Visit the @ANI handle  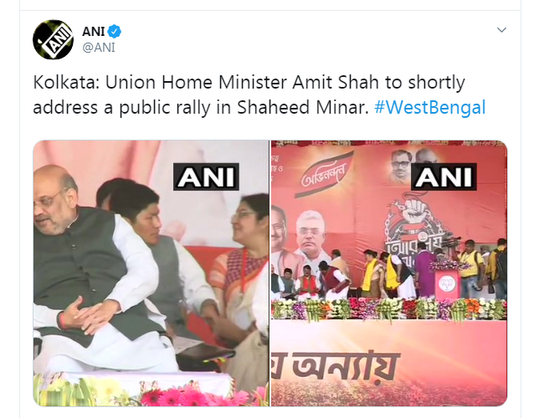[99, 48]
